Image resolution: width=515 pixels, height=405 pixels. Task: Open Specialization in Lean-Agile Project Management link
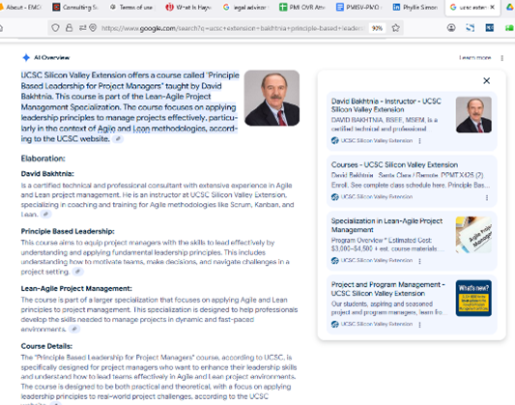click(x=386, y=225)
